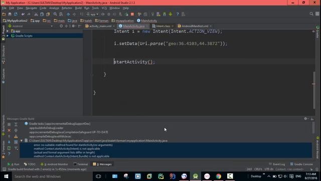The image size is (321, 181).
Task: Open the Build menu
Action: click(x=78, y=8)
